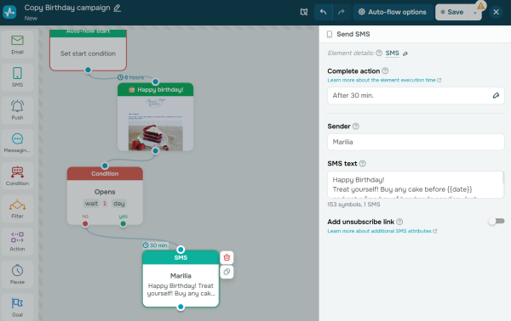
Task: Select the Condition Opens block
Action: point(105,195)
